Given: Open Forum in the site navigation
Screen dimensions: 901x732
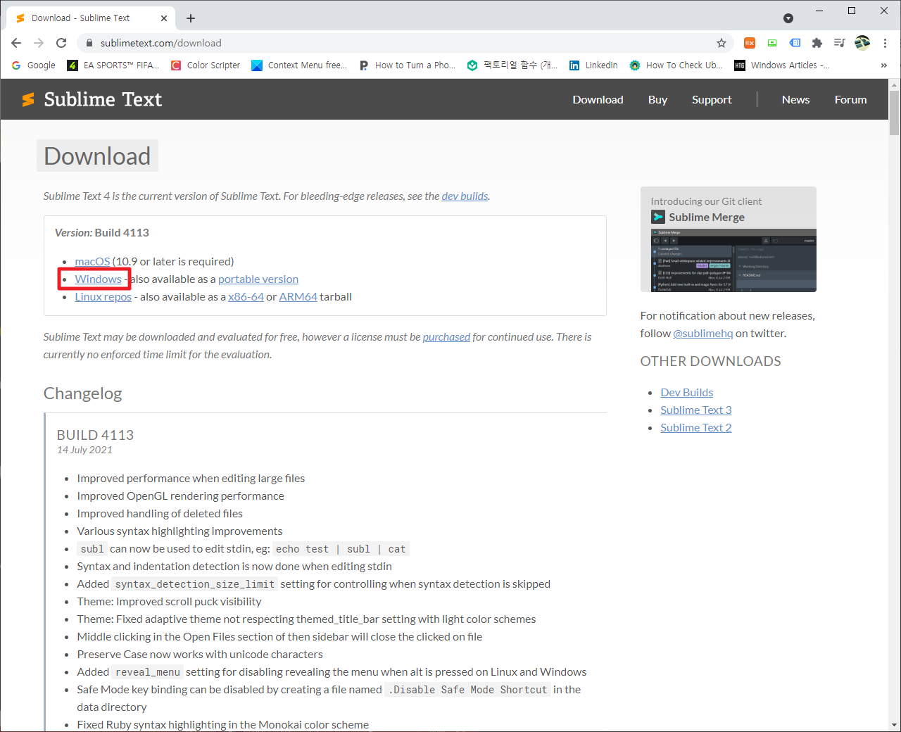Looking at the screenshot, I should point(850,100).
